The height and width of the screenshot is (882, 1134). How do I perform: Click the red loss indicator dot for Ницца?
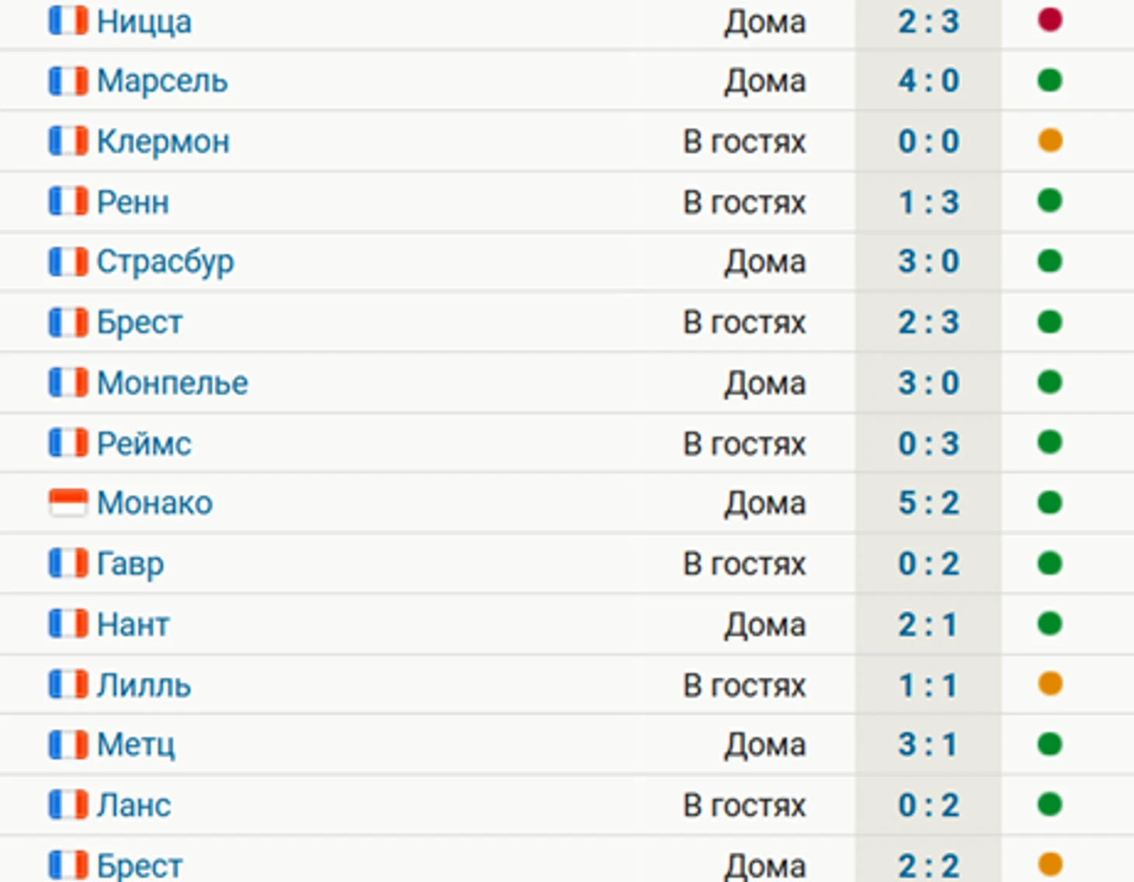[x=1049, y=20]
